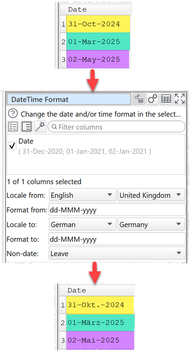This screenshot has width=190, height=352.
Task: Expand the Non-date Leave dropdown
Action: pyautogui.click(x=117, y=253)
